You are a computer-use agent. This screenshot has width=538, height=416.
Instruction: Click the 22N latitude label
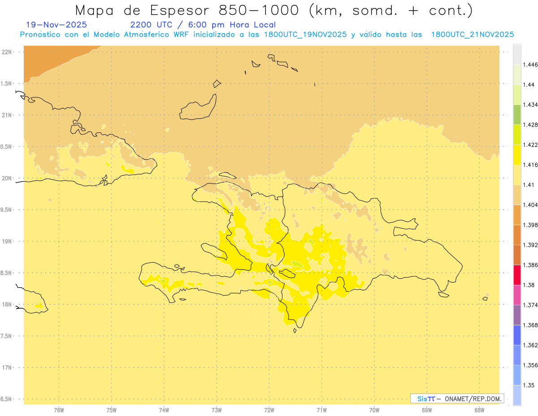pyautogui.click(x=7, y=52)
